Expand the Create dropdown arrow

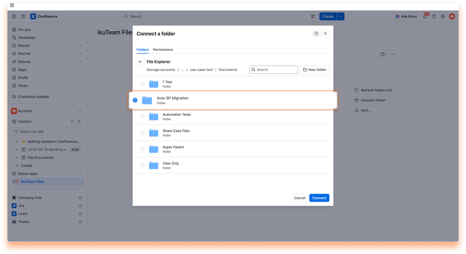click(x=340, y=17)
